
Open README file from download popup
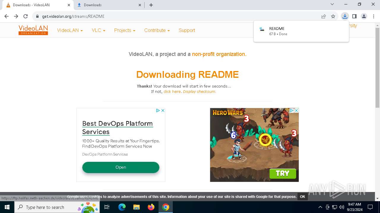(301, 31)
